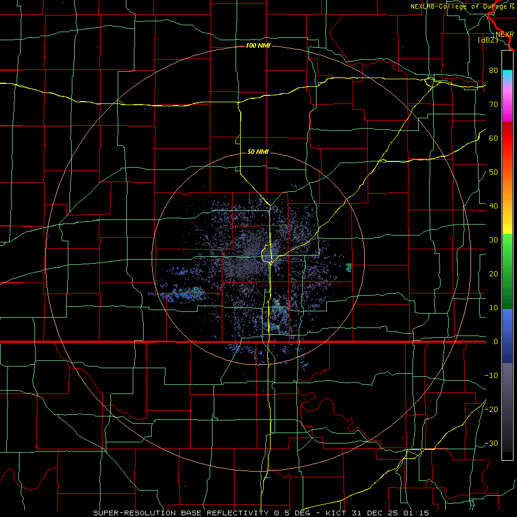Viewport: 517px width, 517px height.
Task: Click the -30 value on dBZ scale
Action: point(491,444)
